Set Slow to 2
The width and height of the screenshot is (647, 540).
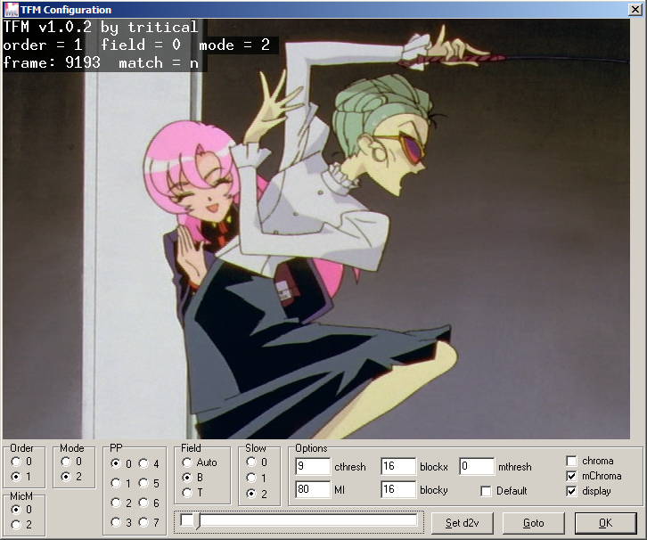click(x=251, y=494)
